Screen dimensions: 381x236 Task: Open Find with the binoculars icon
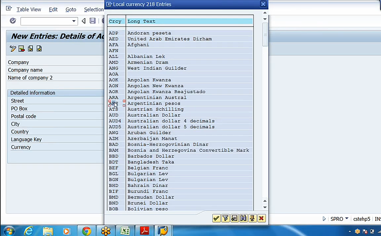pyautogui.click(x=243, y=218)
